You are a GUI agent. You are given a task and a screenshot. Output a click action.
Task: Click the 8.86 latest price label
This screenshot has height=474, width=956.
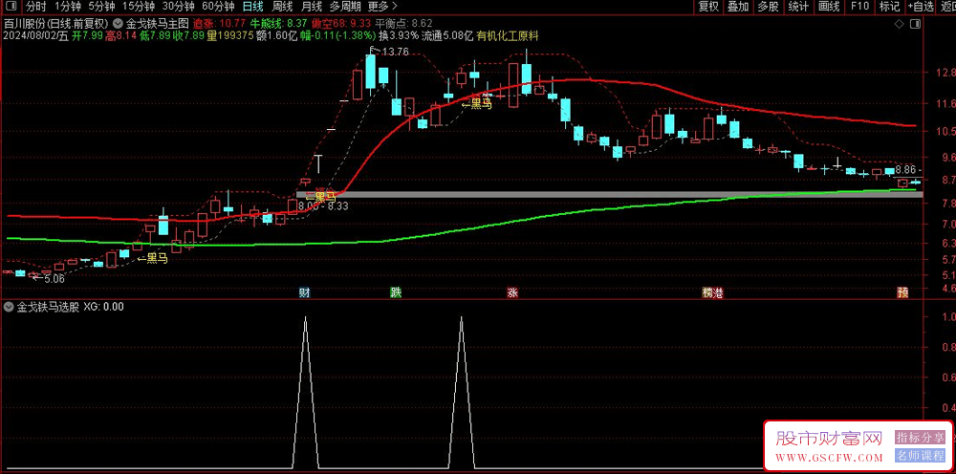click(x=908, y=170)
